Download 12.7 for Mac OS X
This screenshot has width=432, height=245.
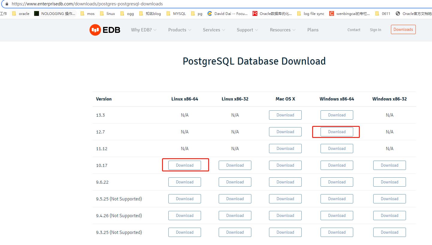[x=285, y=132]
